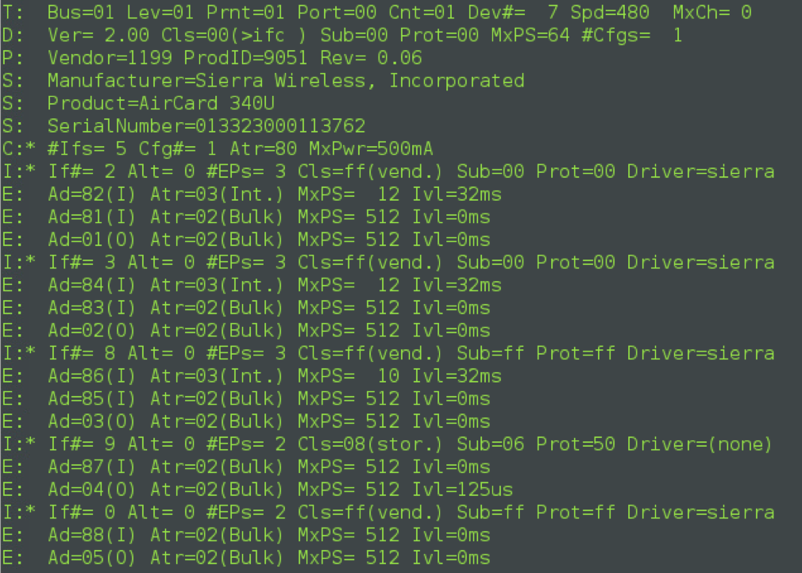Click Ver= 2.00 on device line
The height and width of the screenshot is (573, 802).
(x=98, y=35)
